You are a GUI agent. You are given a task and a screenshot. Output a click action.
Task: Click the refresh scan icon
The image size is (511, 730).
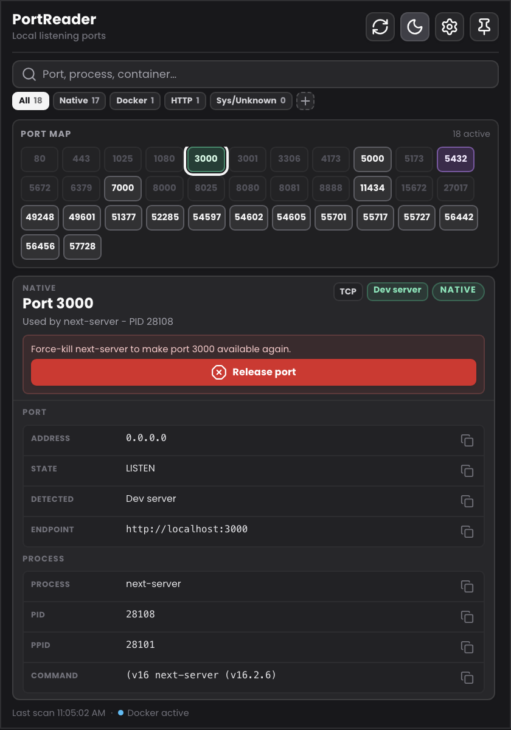coord(380,27)
